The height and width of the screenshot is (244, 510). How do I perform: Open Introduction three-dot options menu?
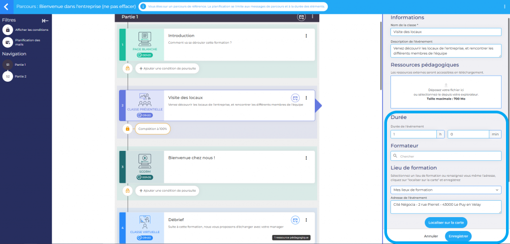pos(306,35)
